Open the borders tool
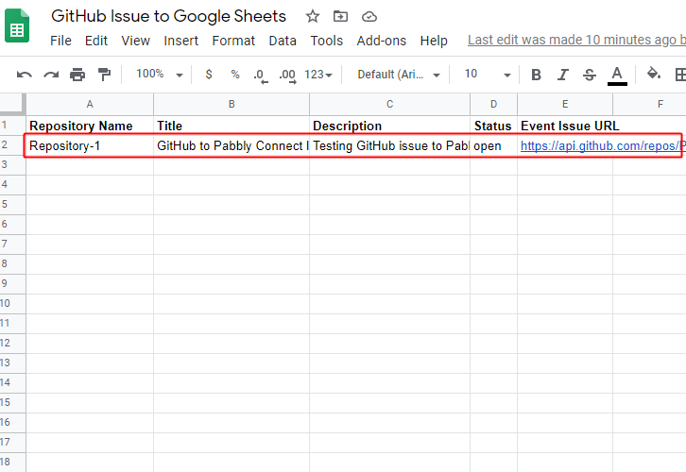 [x=680, y=75]
